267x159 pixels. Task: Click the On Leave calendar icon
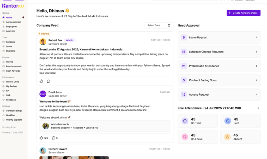point(185,137)
